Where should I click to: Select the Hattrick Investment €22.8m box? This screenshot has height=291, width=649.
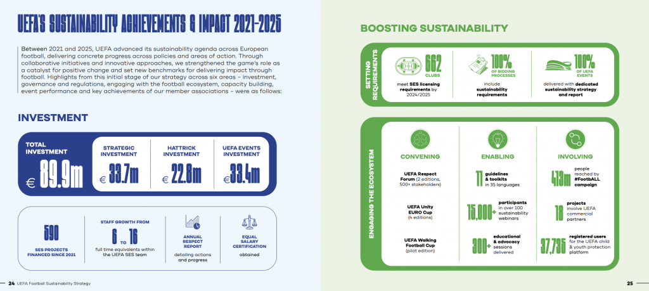(183, 164)
